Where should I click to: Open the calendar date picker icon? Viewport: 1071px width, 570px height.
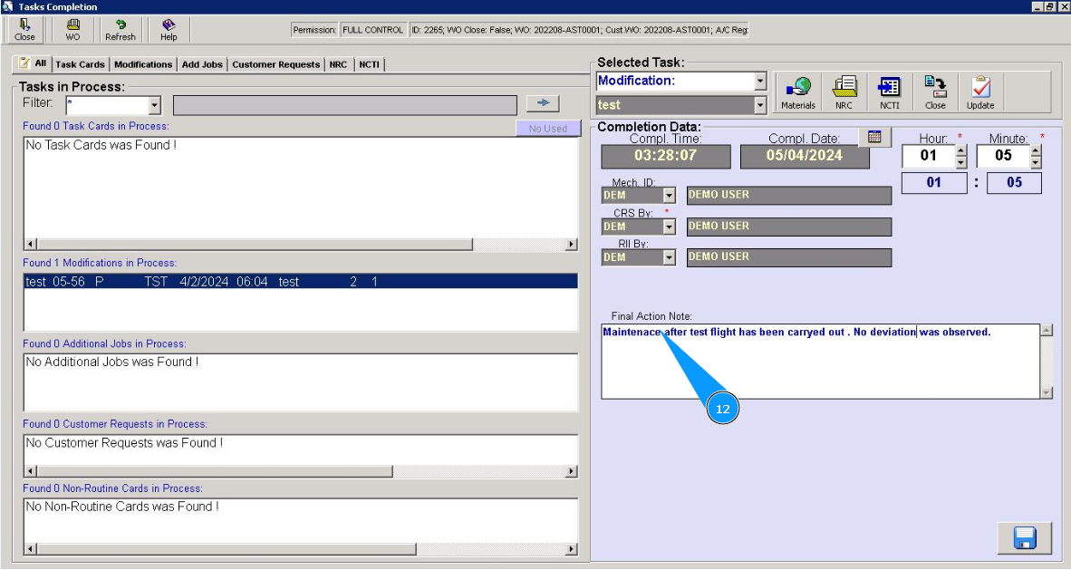tap(875, 137)
